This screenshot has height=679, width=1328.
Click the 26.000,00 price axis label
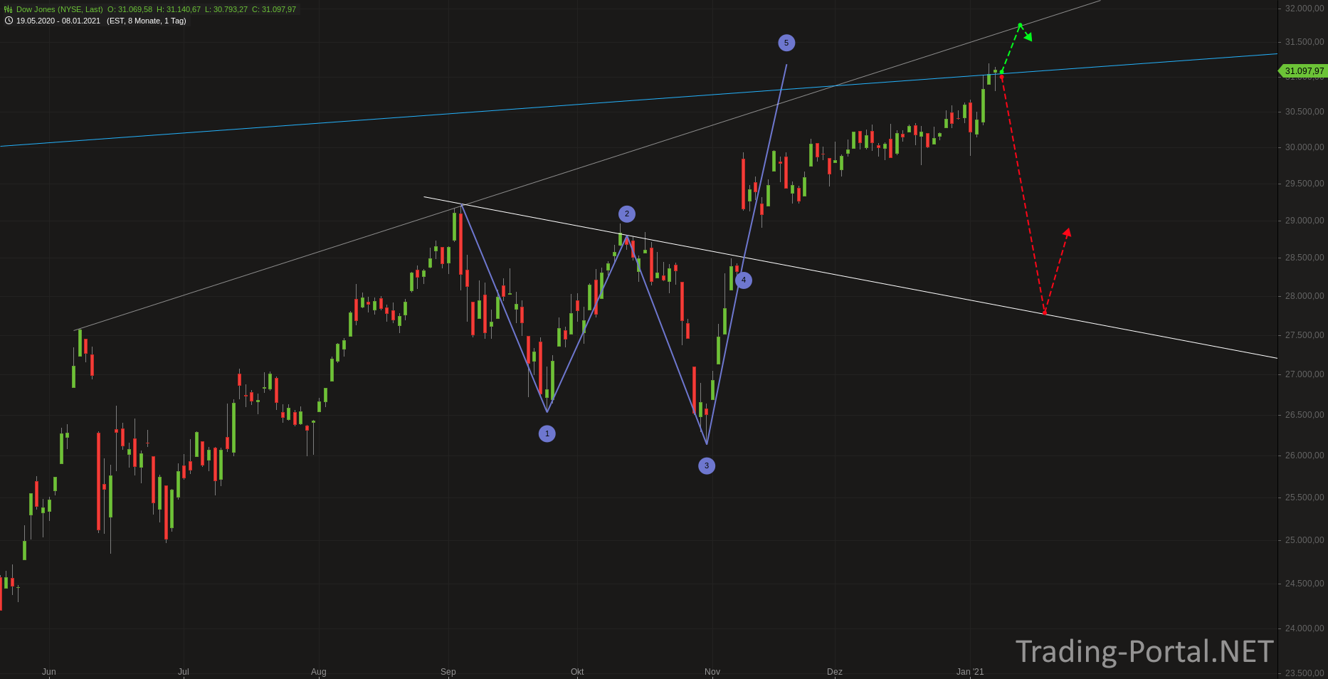pos(1305,456)
